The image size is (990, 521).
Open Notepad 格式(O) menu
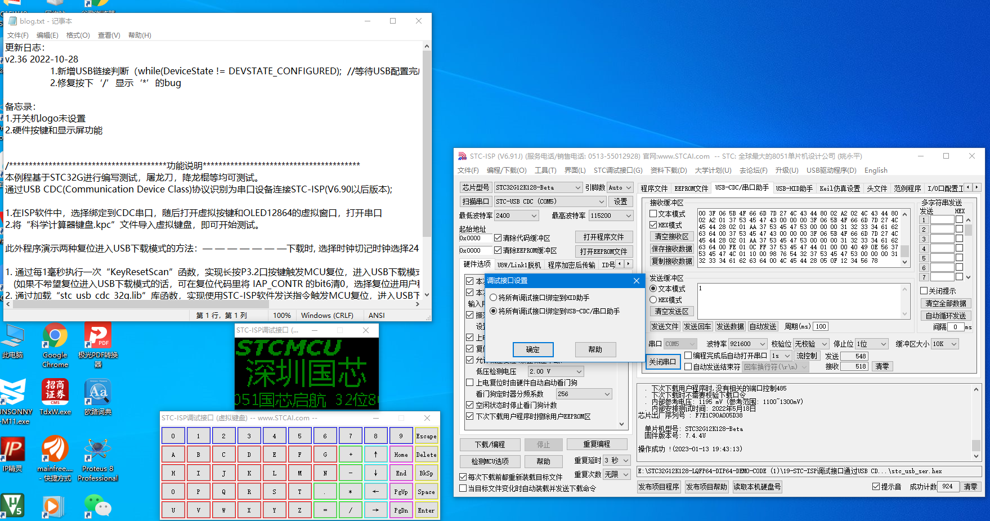[78, 35]
